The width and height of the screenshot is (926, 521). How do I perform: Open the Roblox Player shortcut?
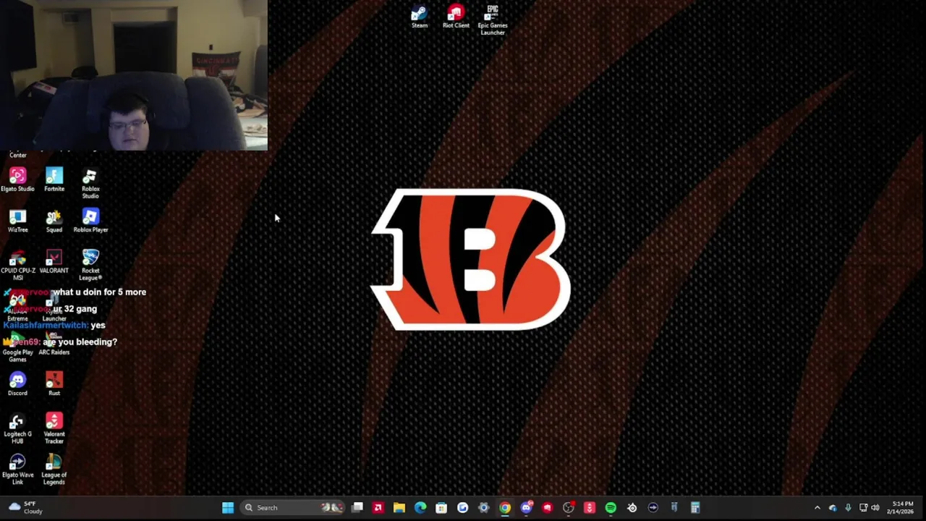[90, 221]
